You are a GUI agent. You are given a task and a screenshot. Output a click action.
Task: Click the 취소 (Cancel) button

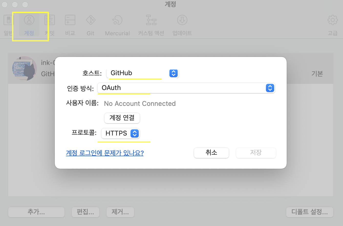click(211, 153)
